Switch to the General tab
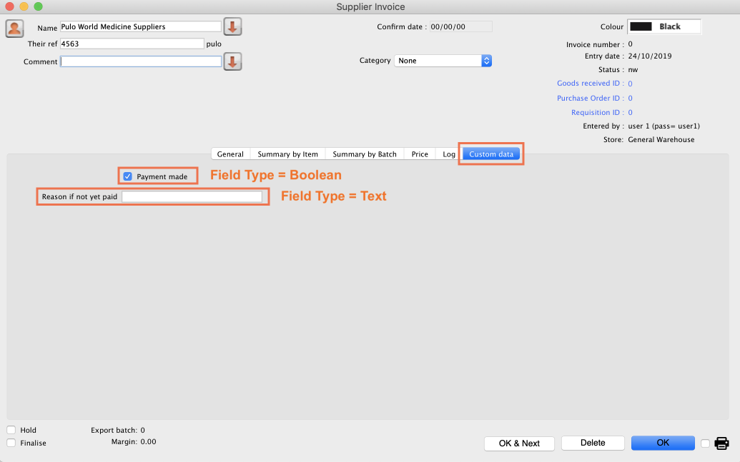This screenshot has width=740, height=462. (230, 154)
